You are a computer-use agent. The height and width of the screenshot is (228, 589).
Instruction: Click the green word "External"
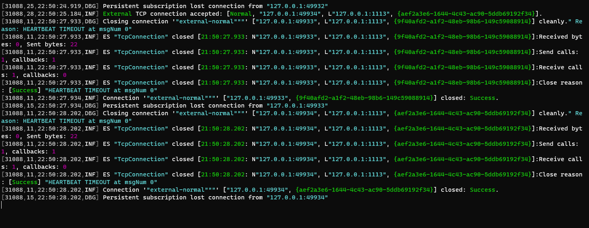(117, 14)
